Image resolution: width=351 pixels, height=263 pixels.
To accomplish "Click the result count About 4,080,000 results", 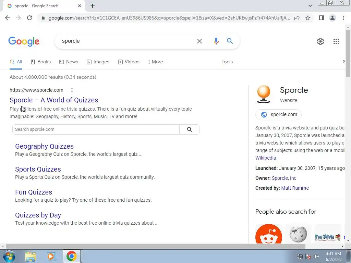I will [x=53, y=77].
